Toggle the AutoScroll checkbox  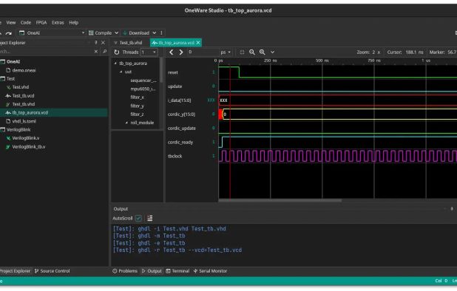tap(138, 219)
